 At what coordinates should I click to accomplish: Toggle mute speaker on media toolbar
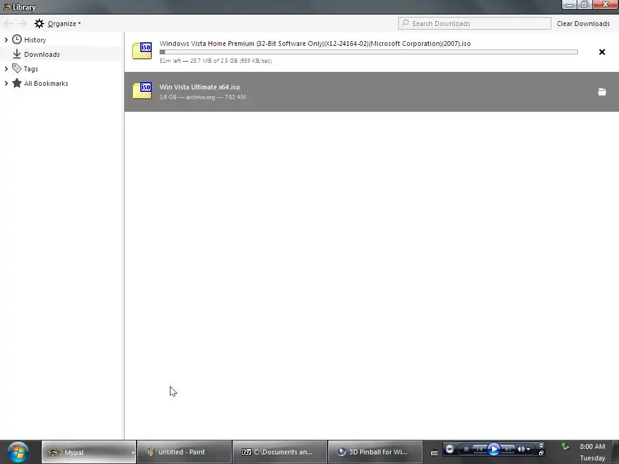(x=521, y=449)
